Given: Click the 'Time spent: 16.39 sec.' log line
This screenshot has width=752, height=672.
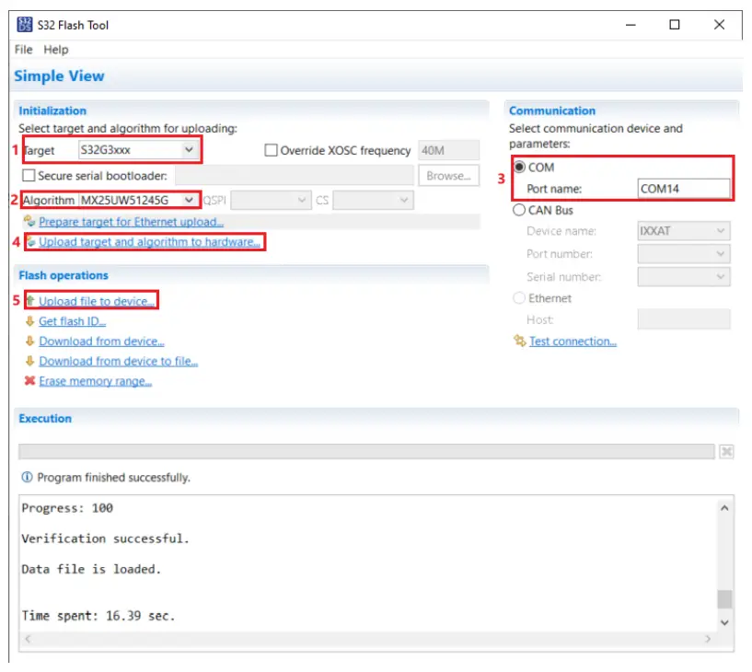Looking at the screenshot, I should tap(98, 616).
